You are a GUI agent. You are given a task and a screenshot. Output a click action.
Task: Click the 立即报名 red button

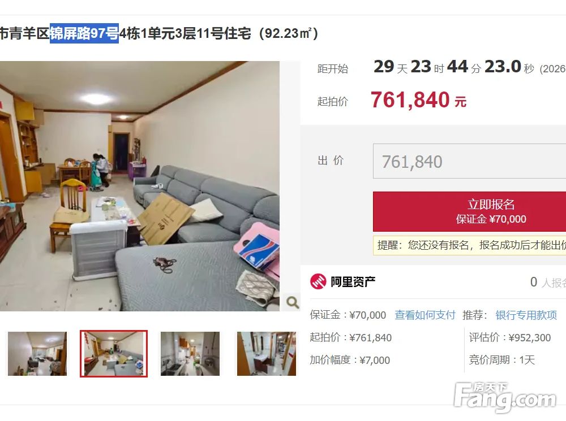pyautogui.click(x=469, y=211)
